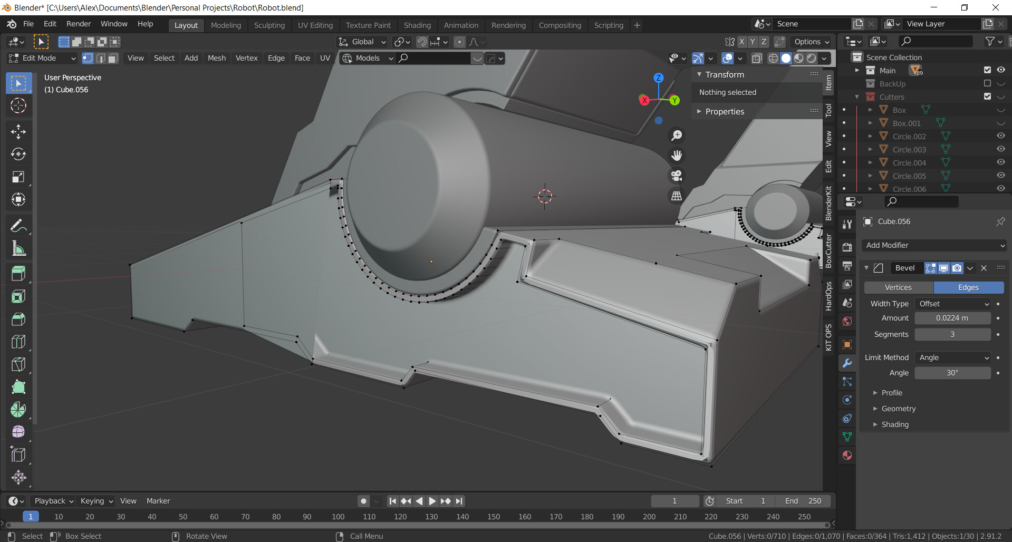The image size is (1012, 542).
Task: Click the bevel Amount value slider
Action: point(952,318)
